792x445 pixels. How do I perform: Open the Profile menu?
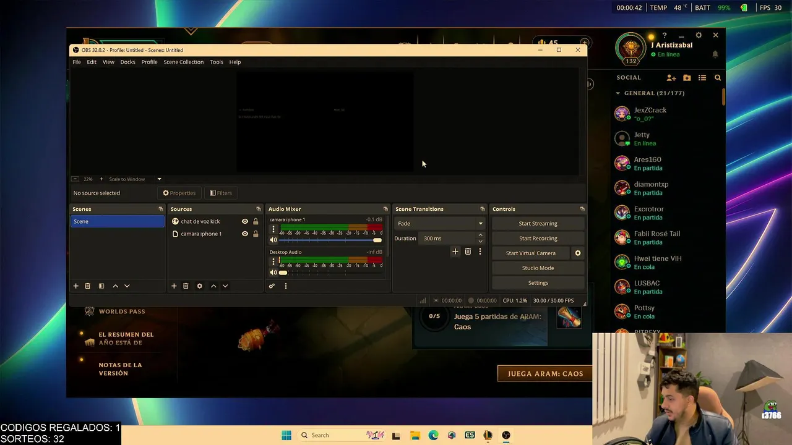pos(149,62)
